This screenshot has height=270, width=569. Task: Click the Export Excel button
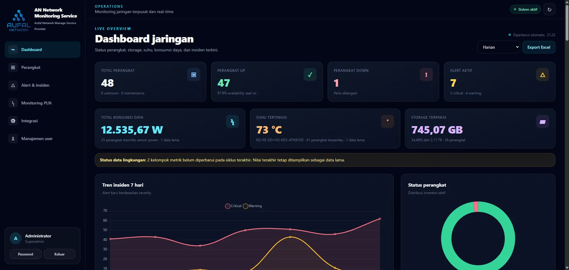tap(539, 47)
